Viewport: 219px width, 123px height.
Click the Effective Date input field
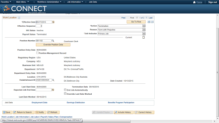(44, 22)
